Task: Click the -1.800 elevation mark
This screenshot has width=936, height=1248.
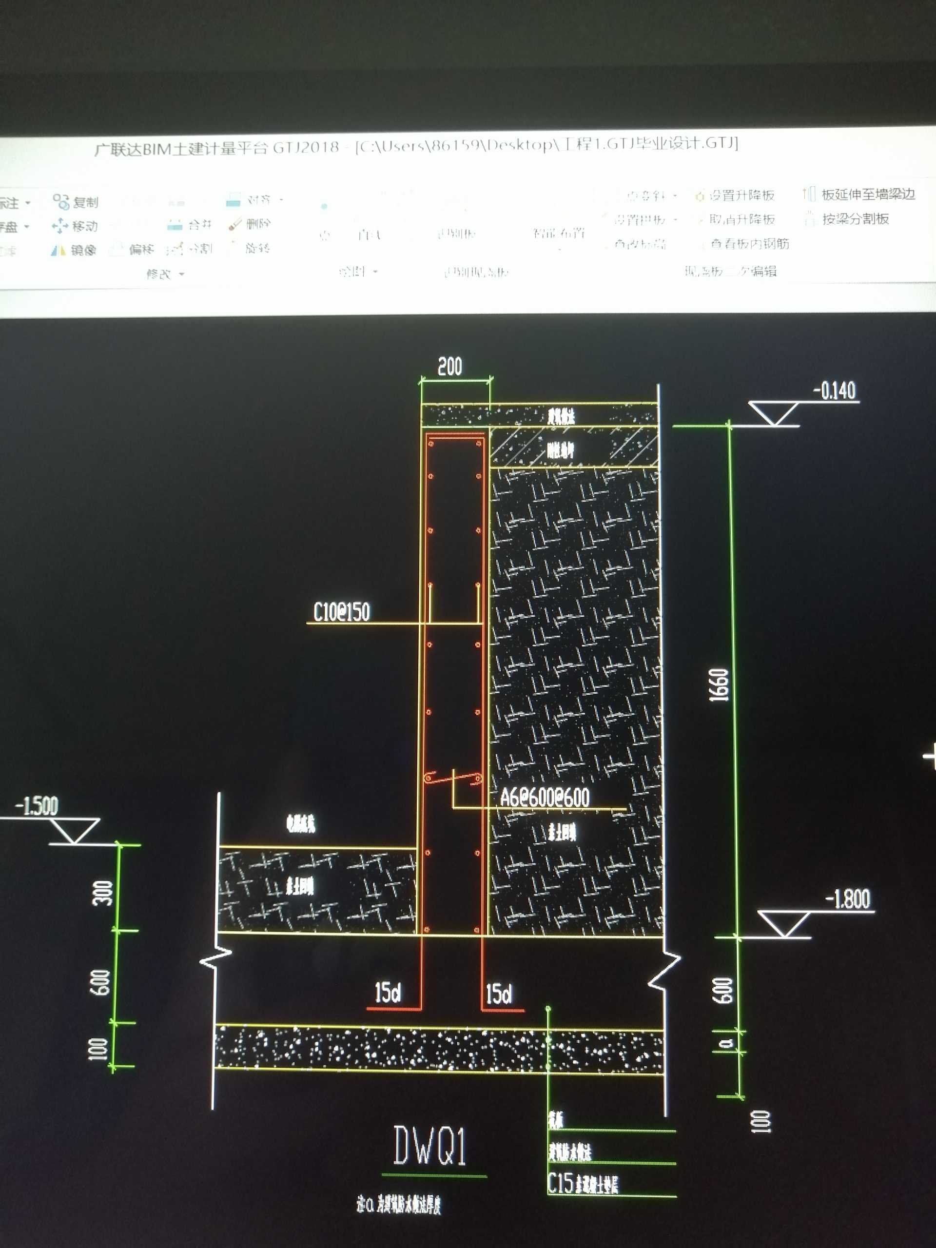Action: click(x=849, y=899)
